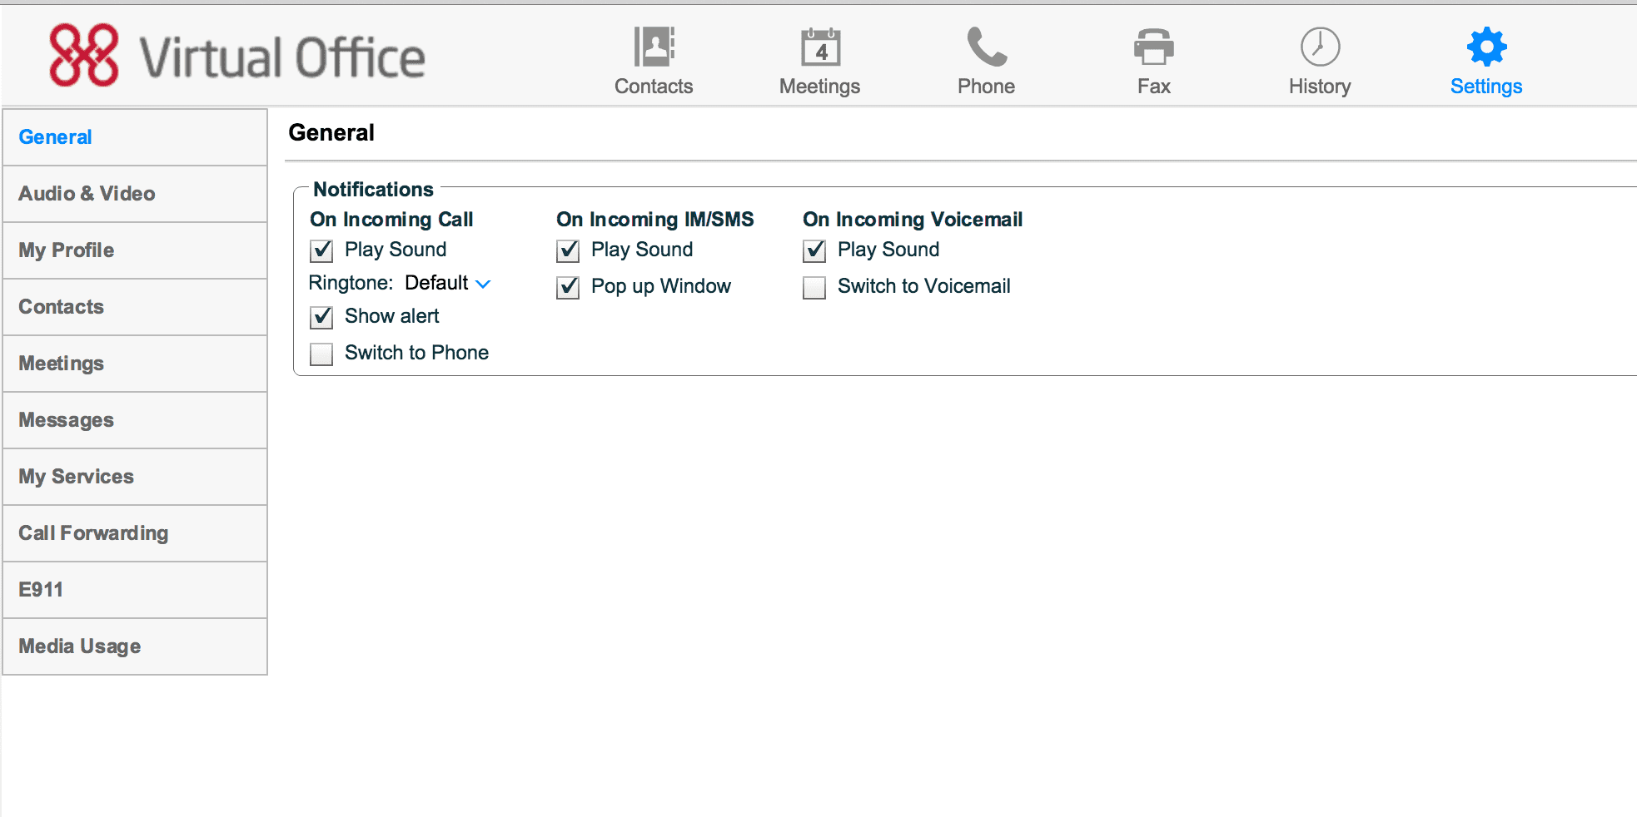The height and width of the screenshot is (817, 1637).
Task: Uncheck the Show alert checkbox
Action: (x=321, y=317)
